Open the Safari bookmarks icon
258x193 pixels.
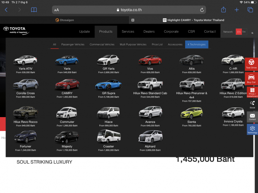pyautogui.click(x=34, y=10)
